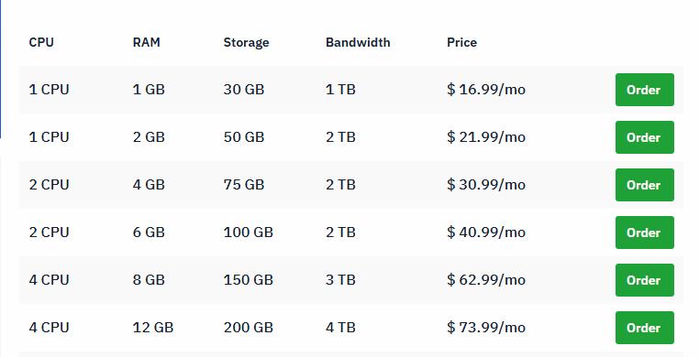699x357 pixels.
Task: Order the $40.99/mo plan
Action: click(x=645, y=233)
